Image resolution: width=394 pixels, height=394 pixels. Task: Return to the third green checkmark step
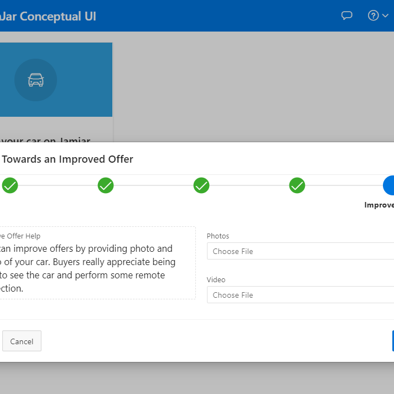tap(201, 185)
